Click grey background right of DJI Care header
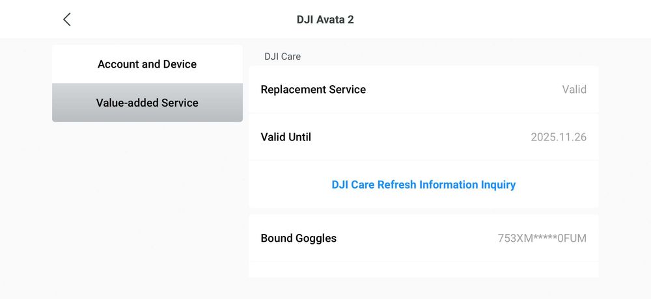 456,57
